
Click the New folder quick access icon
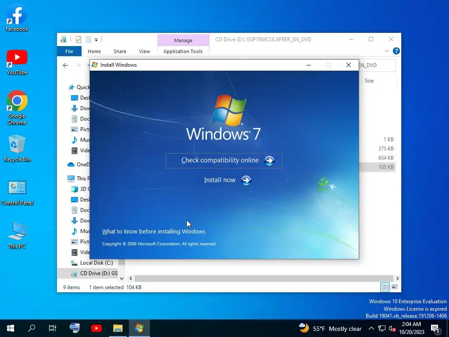tap(88, 39)
